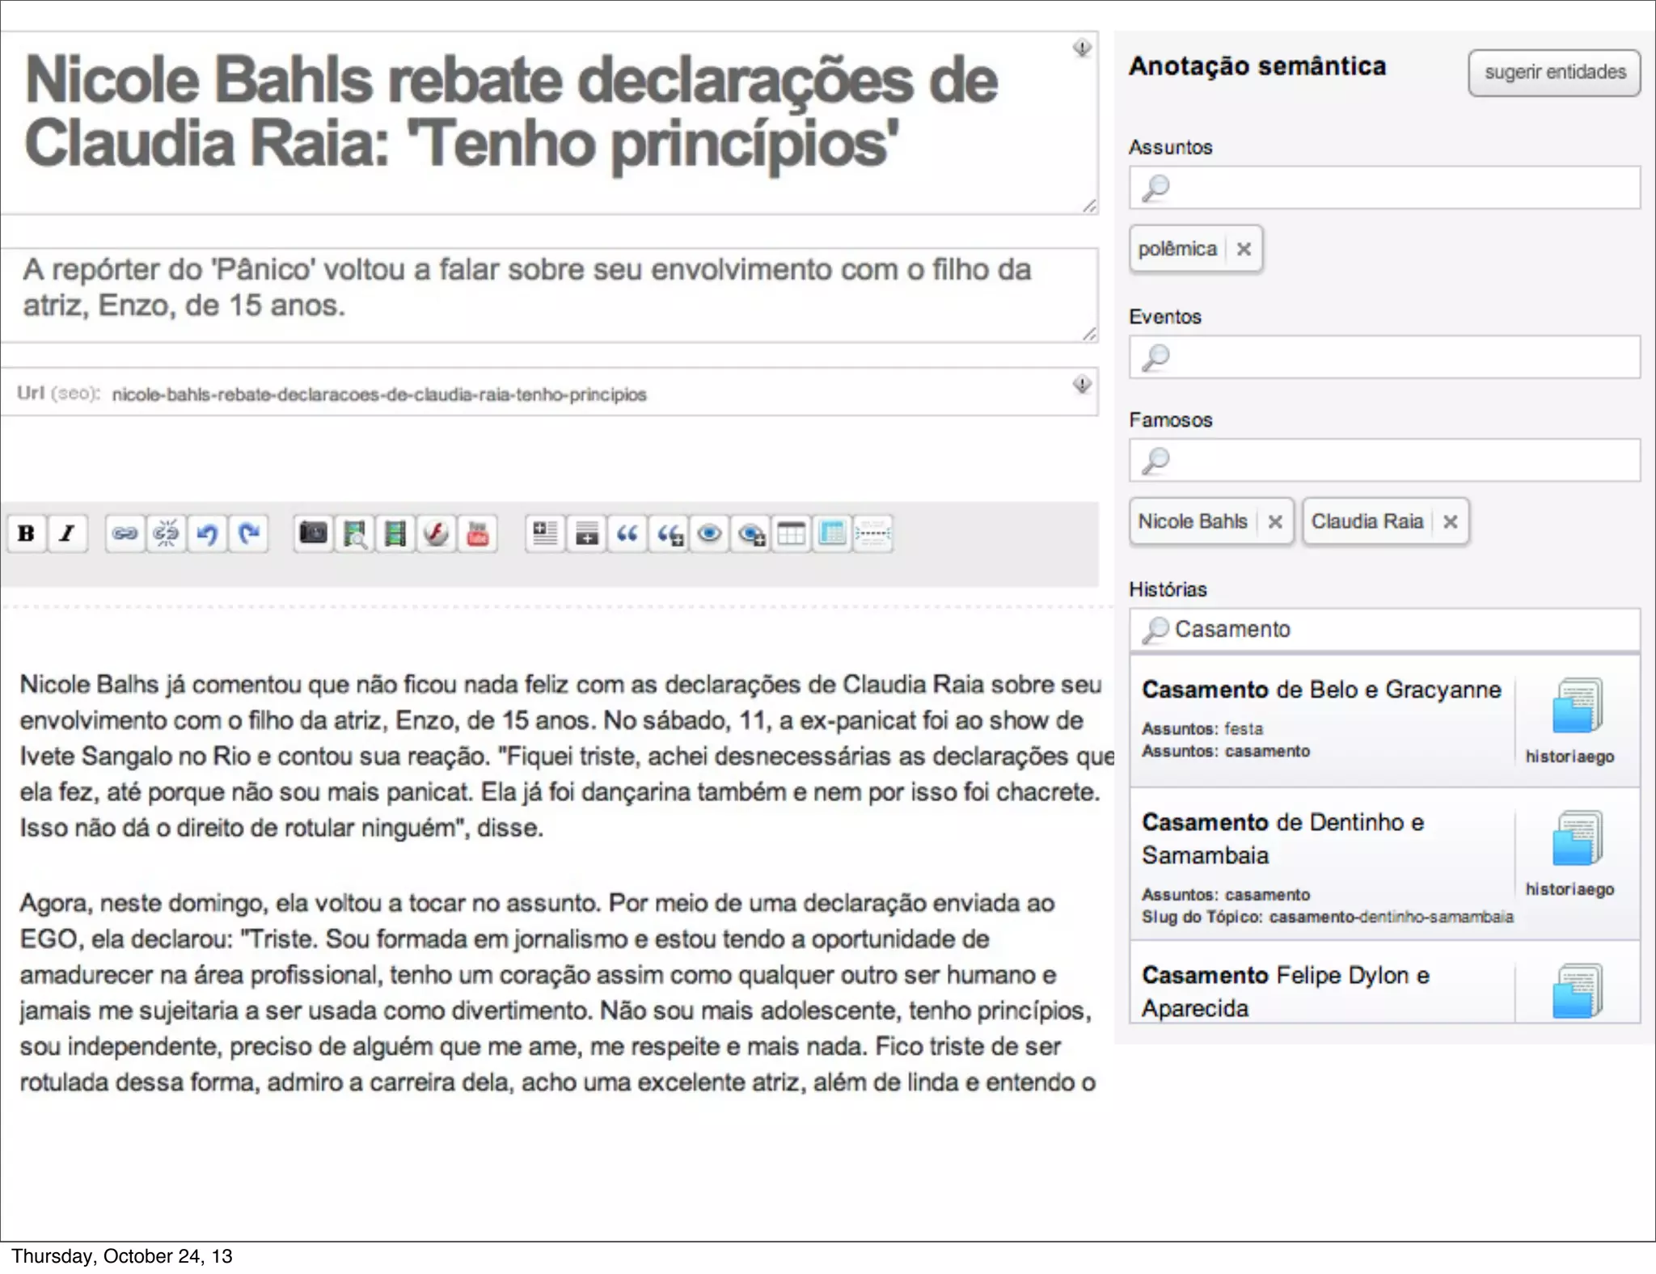Screen dimensions: 1656x1274
Task: Remove the polêmica tag
Action: (1244, 249)
